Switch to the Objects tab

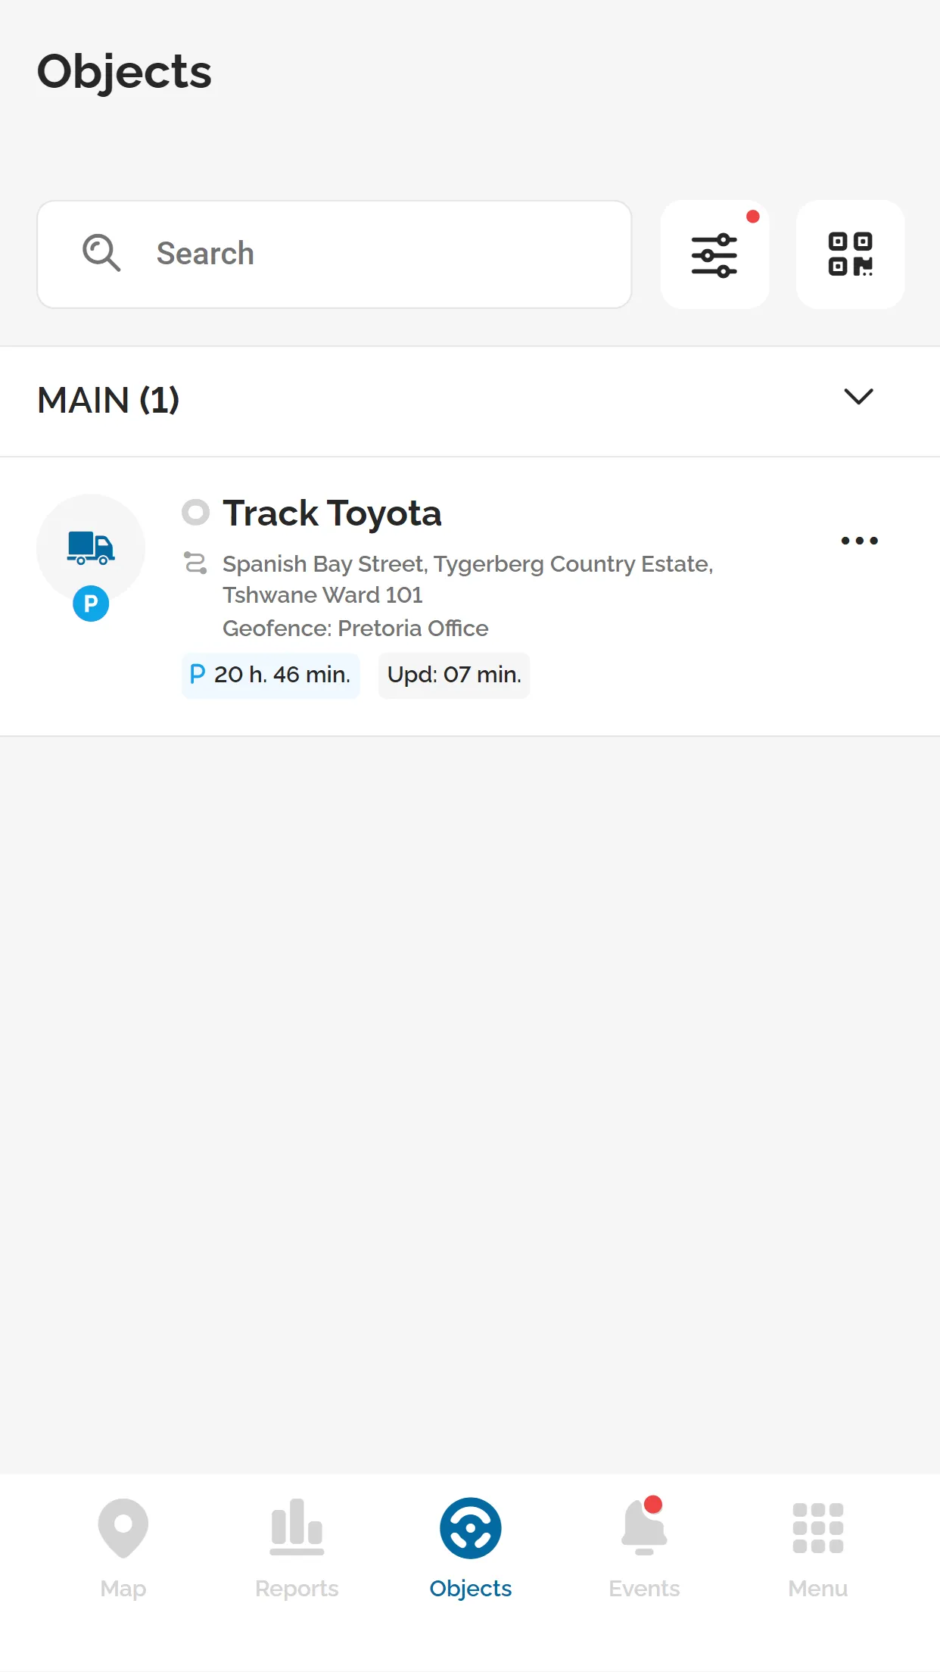470,1530
